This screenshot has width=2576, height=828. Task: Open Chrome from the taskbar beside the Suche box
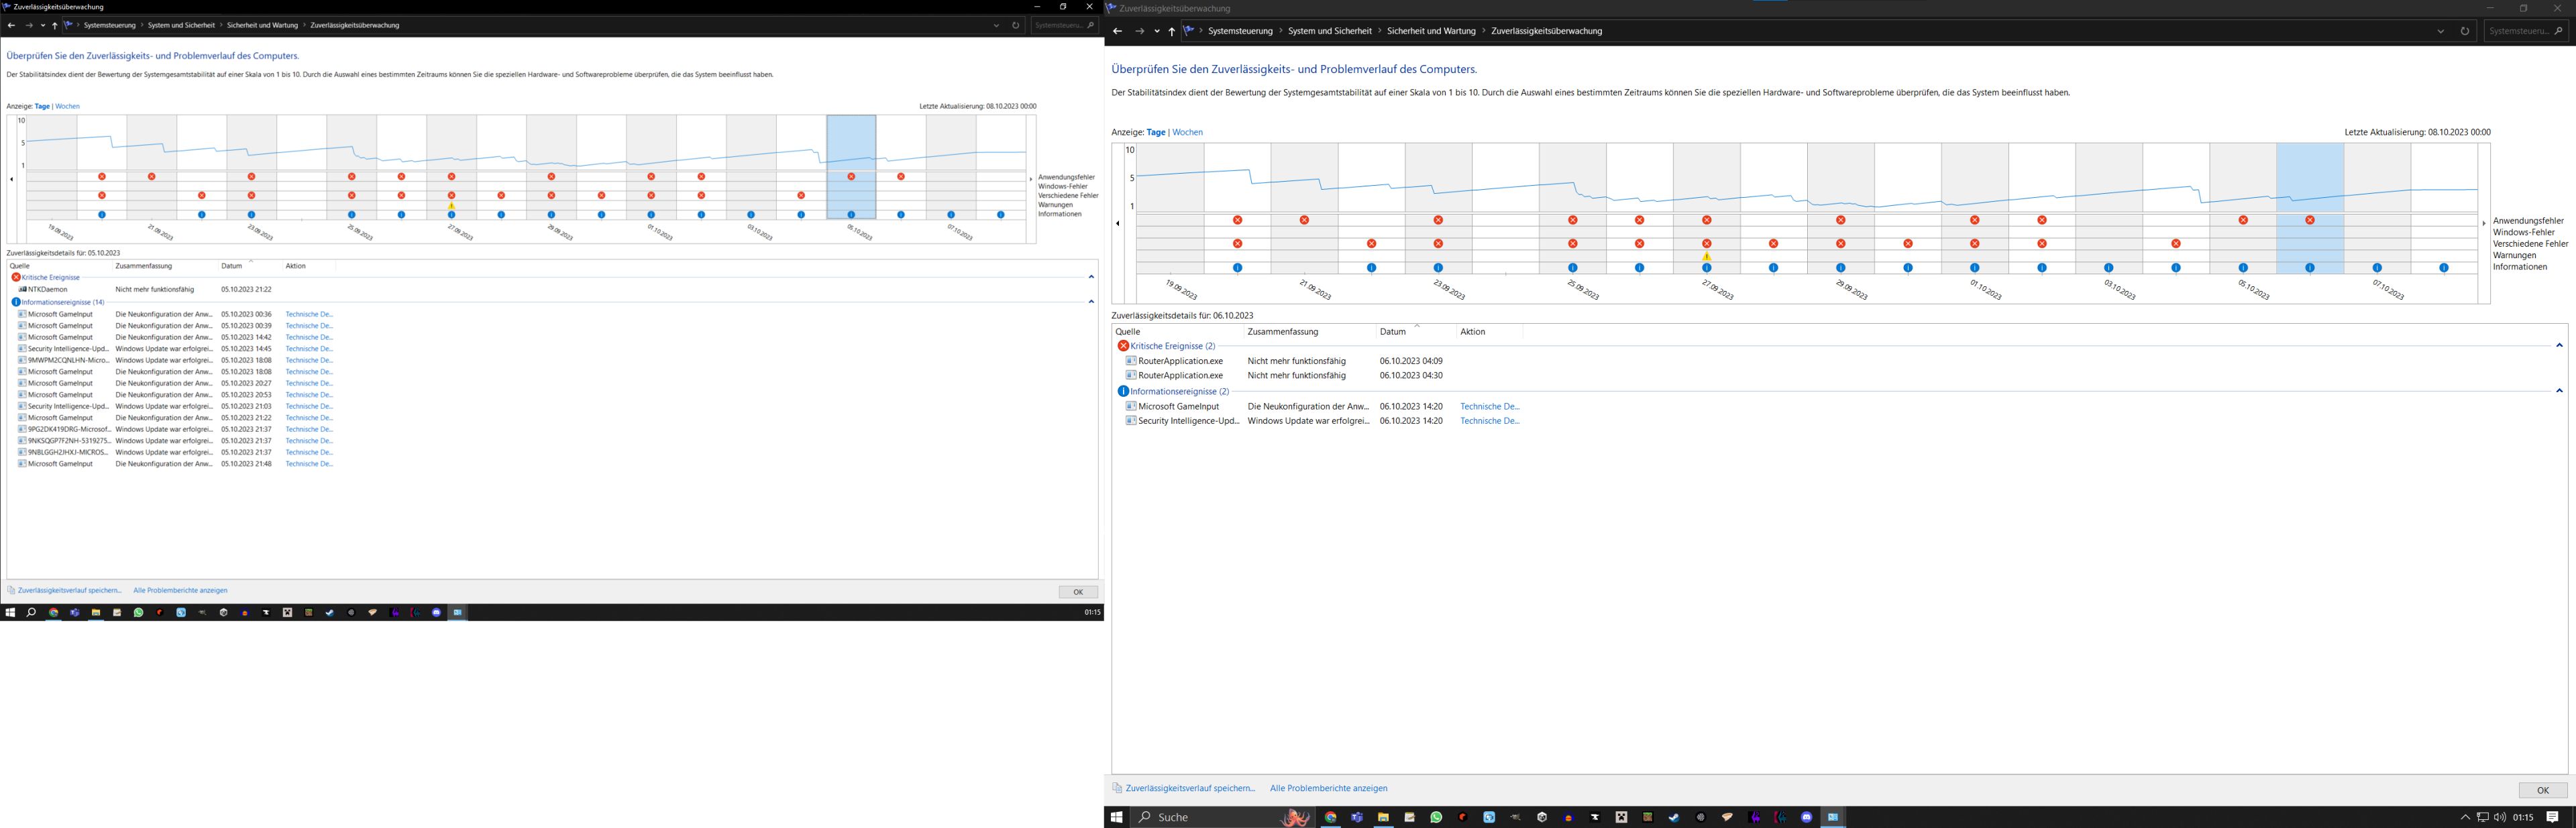[1331, 817]
